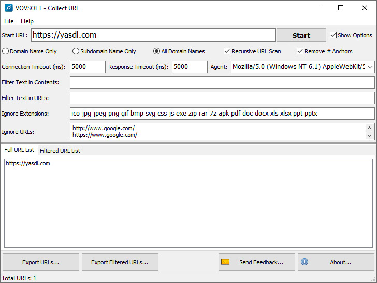
Task: Select All Domain Names radio button
Action: (x=156, y=51)
